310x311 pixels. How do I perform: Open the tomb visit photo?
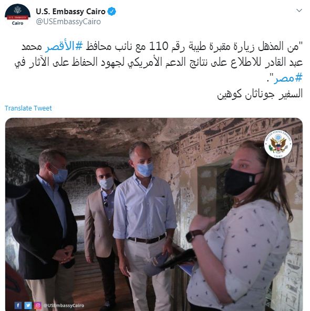[154, 214]
